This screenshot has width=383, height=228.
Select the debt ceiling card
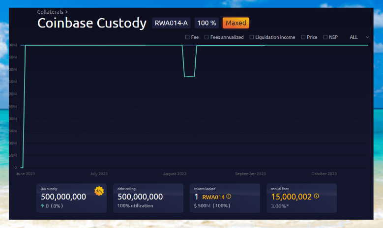(x=148, y=198)
